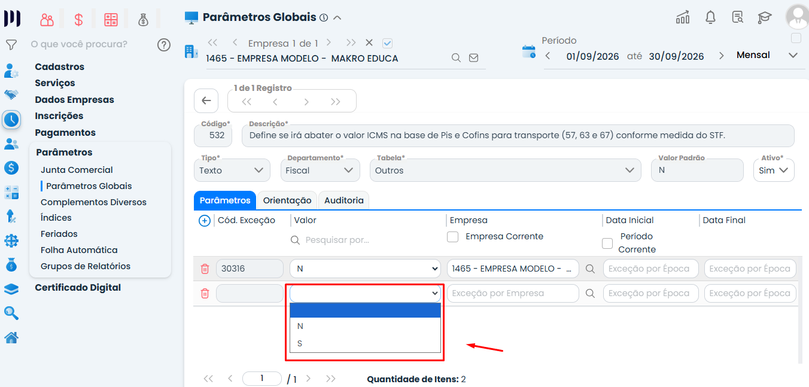Open Complementos Diversos submenu item
The image size is (809, 387).
click(x=93, y=202)
